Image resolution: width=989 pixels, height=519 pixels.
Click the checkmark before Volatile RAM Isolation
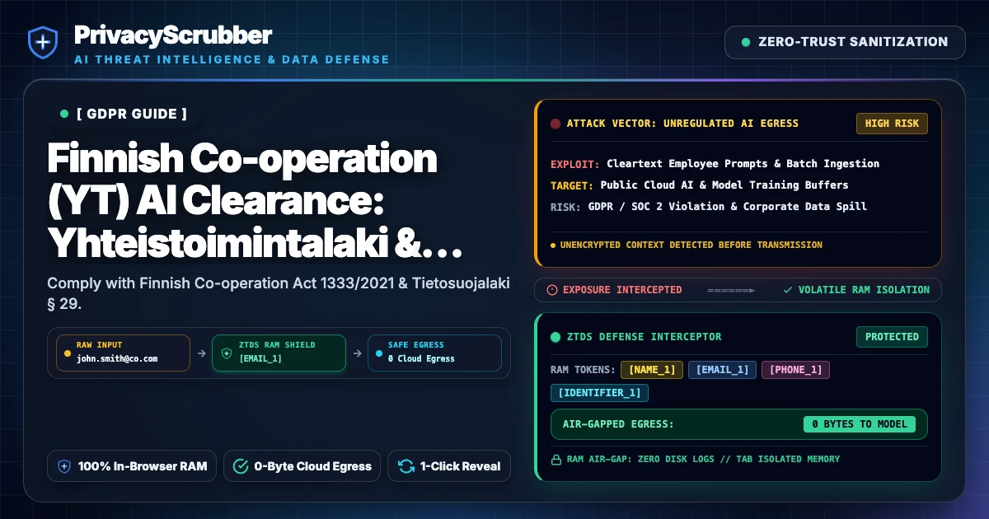[x=788, y=290]
